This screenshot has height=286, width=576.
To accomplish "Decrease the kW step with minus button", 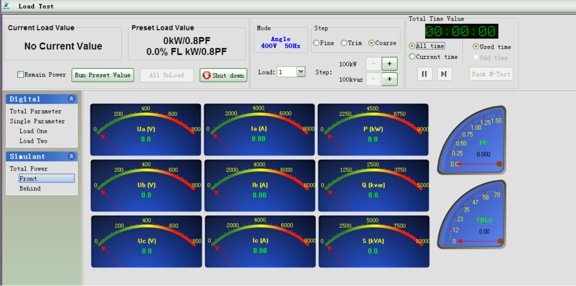I will tap(373, 64).
